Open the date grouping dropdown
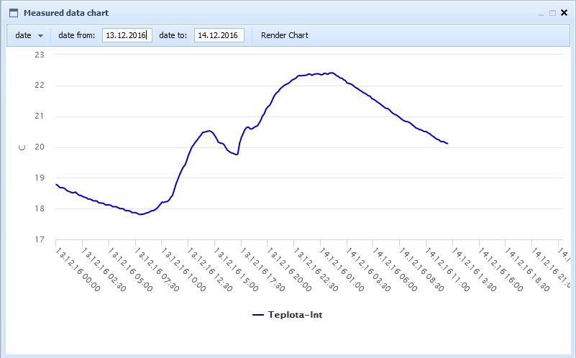576x358 pixels. coord(29,35)
